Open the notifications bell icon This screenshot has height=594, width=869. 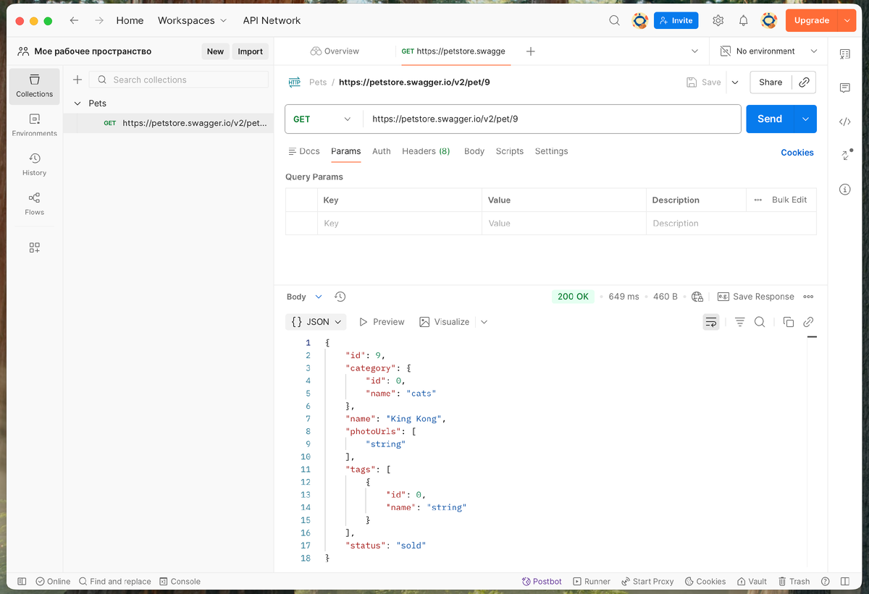pyautogui.click(x=743, y=20)
